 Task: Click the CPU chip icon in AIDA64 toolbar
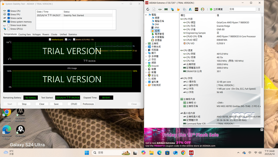click(x=160, y=9)
